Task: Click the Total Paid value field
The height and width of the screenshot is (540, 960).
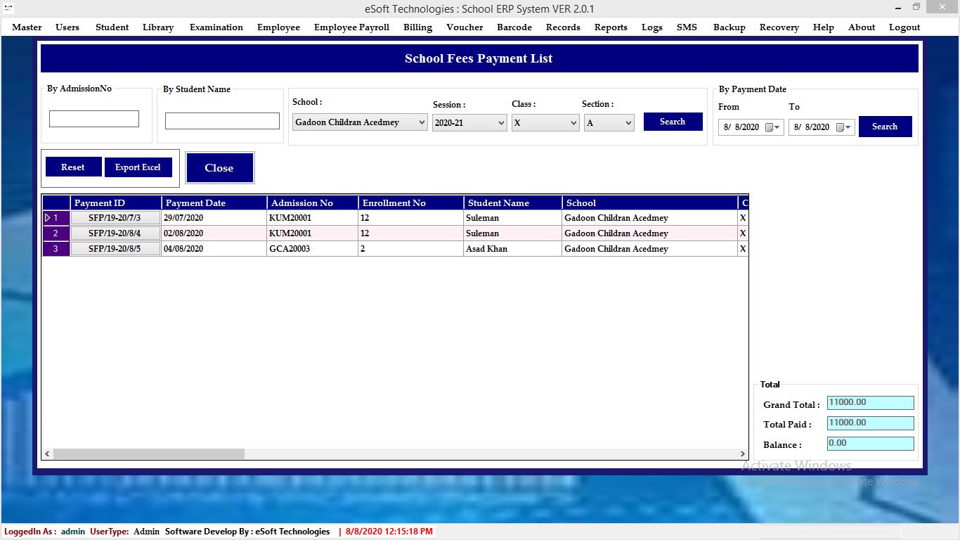Action: pos(871,423)
